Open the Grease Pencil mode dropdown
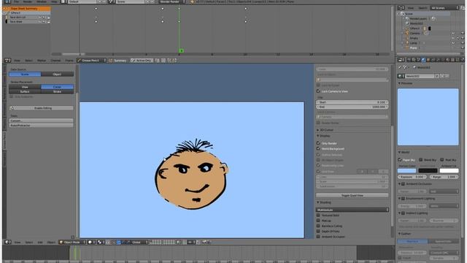This screenshot has width=467, height=263. pyautogui.click(x=91, y=60)
